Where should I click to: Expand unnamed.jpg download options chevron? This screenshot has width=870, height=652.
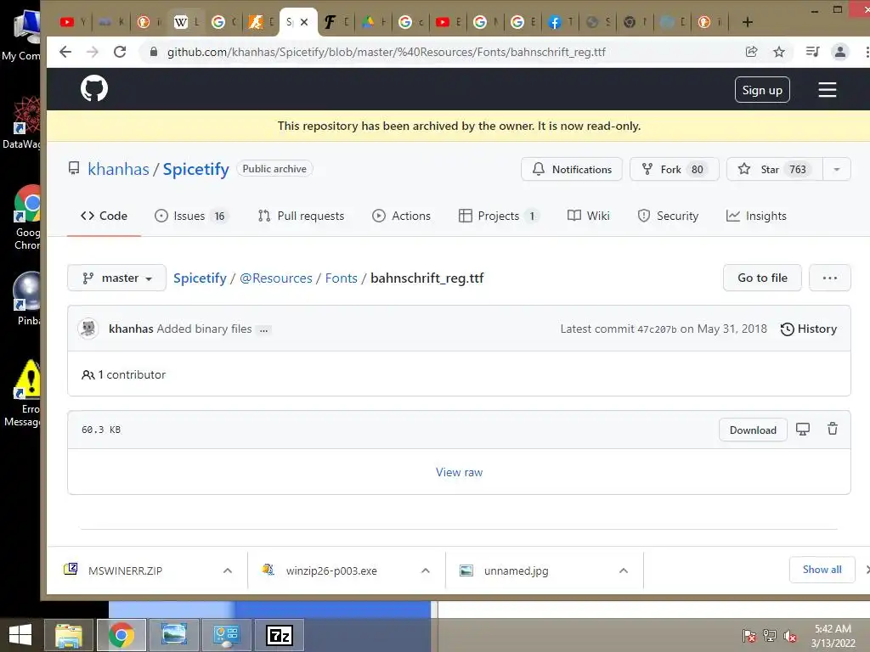click(624, 570)
